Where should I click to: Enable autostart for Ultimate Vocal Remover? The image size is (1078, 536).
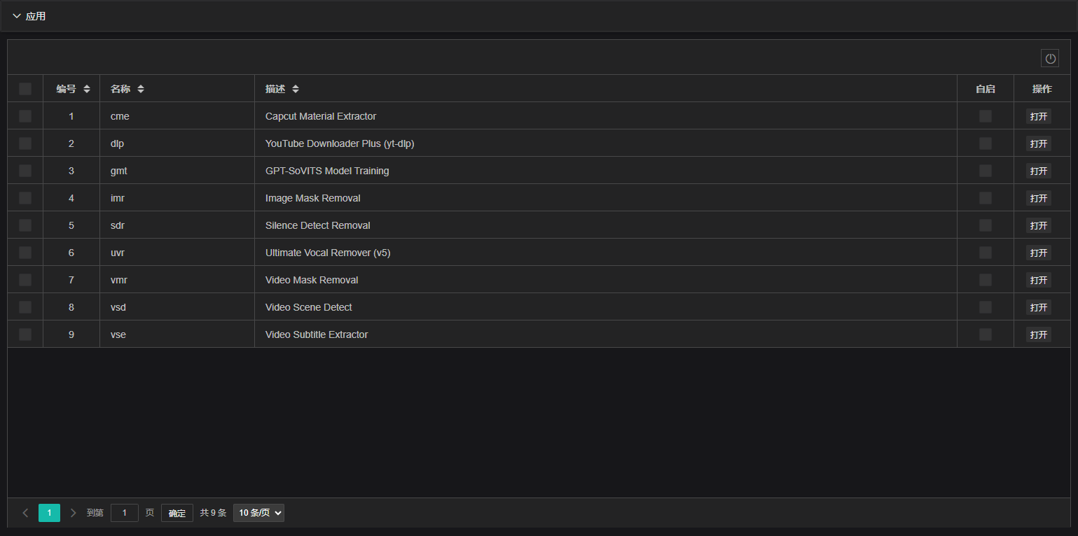[x=985, y=253]
